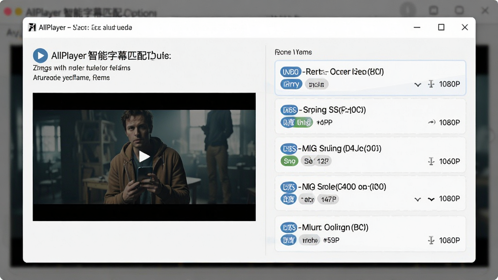Viewport: 498px width, 280px height.
Task: Close the AllPlayer dialog window
Action: (x=464, y=27)
